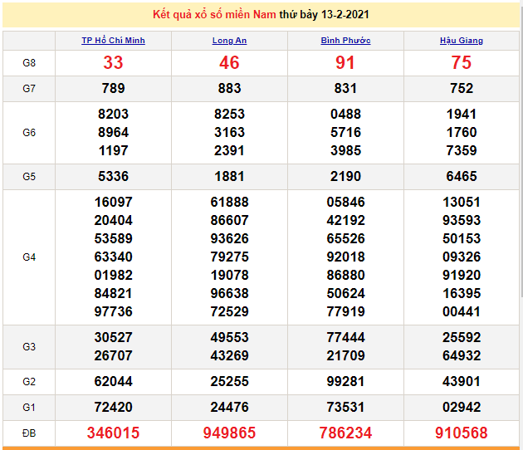
Task: Click the Bình Phước header link
Action: click(345, 41)
